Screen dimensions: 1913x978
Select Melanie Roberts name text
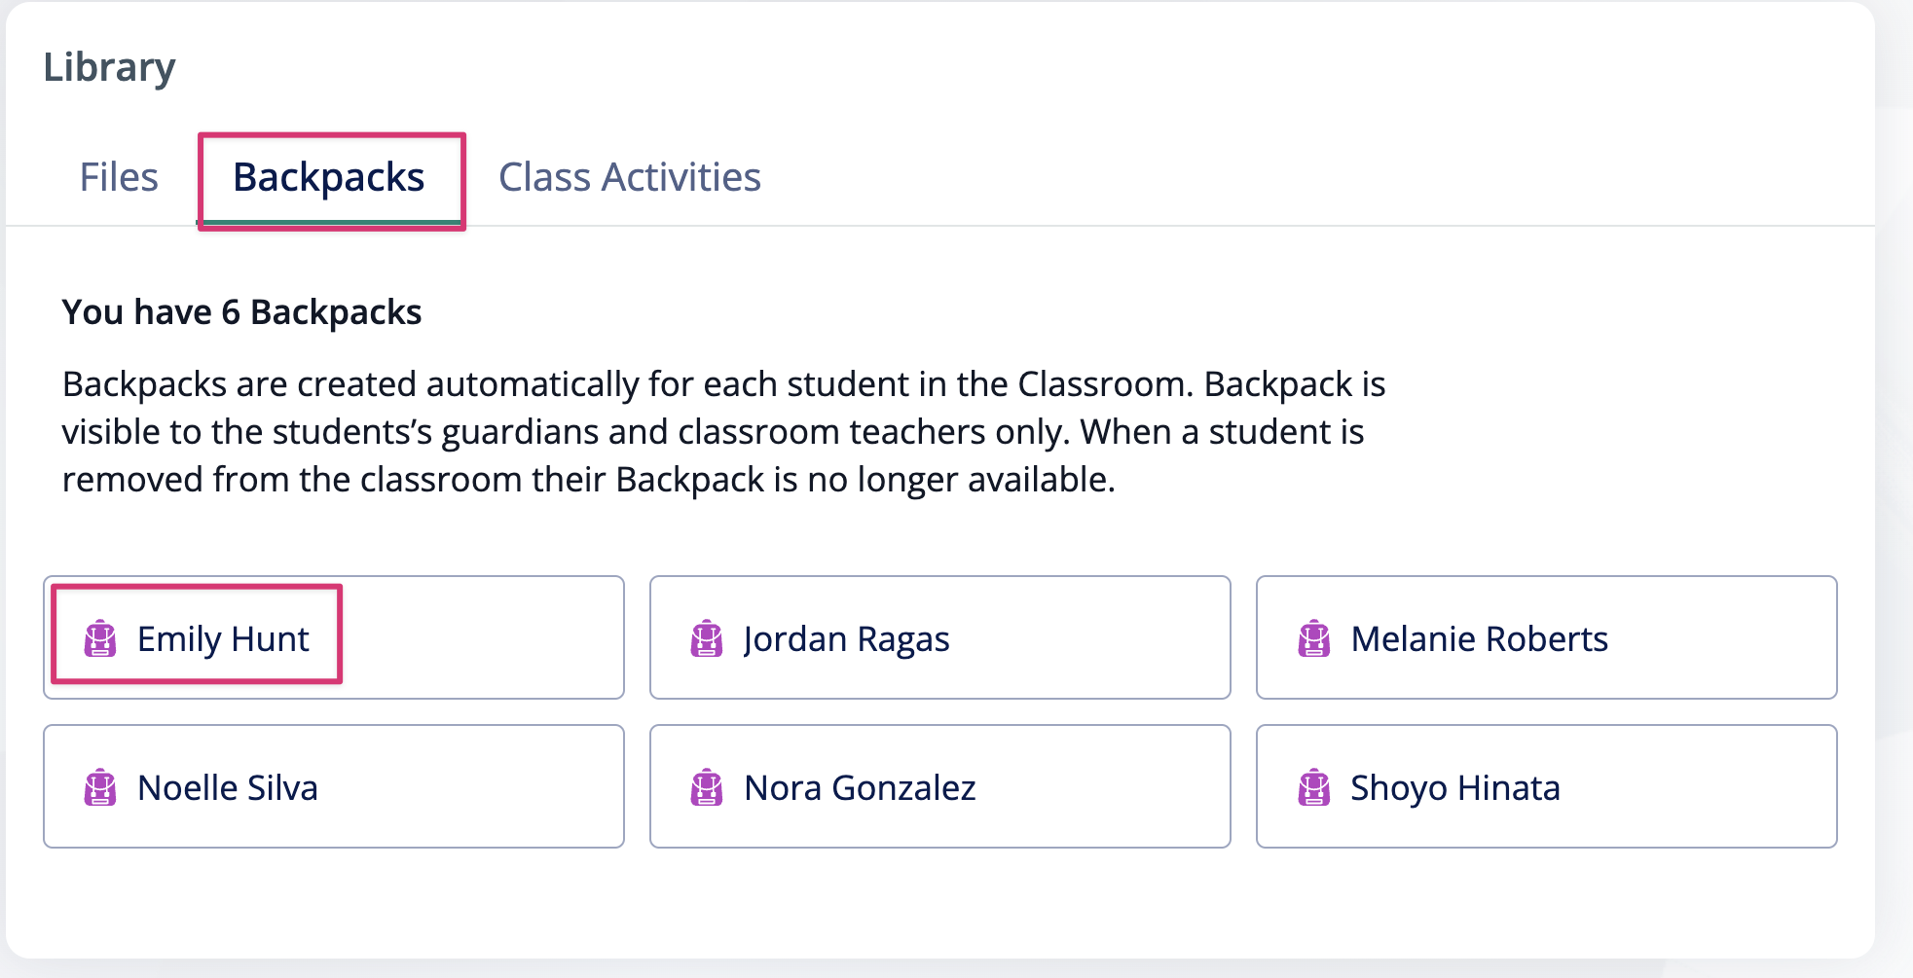click(x=1480, y=639)
